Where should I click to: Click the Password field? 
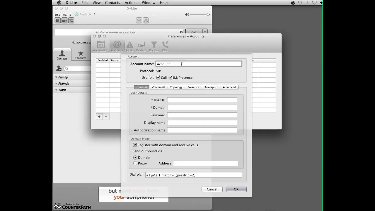(x=202, y=115)
